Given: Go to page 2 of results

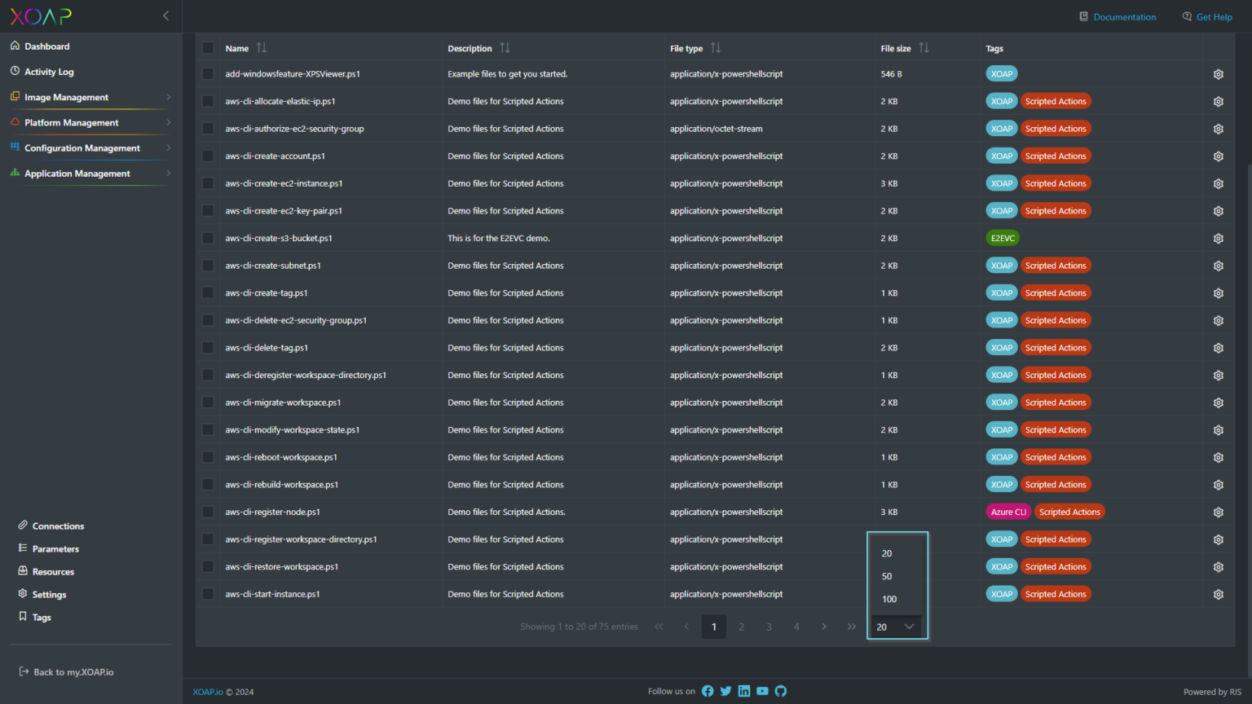Looking at the screenshot, I should (741, 627).
